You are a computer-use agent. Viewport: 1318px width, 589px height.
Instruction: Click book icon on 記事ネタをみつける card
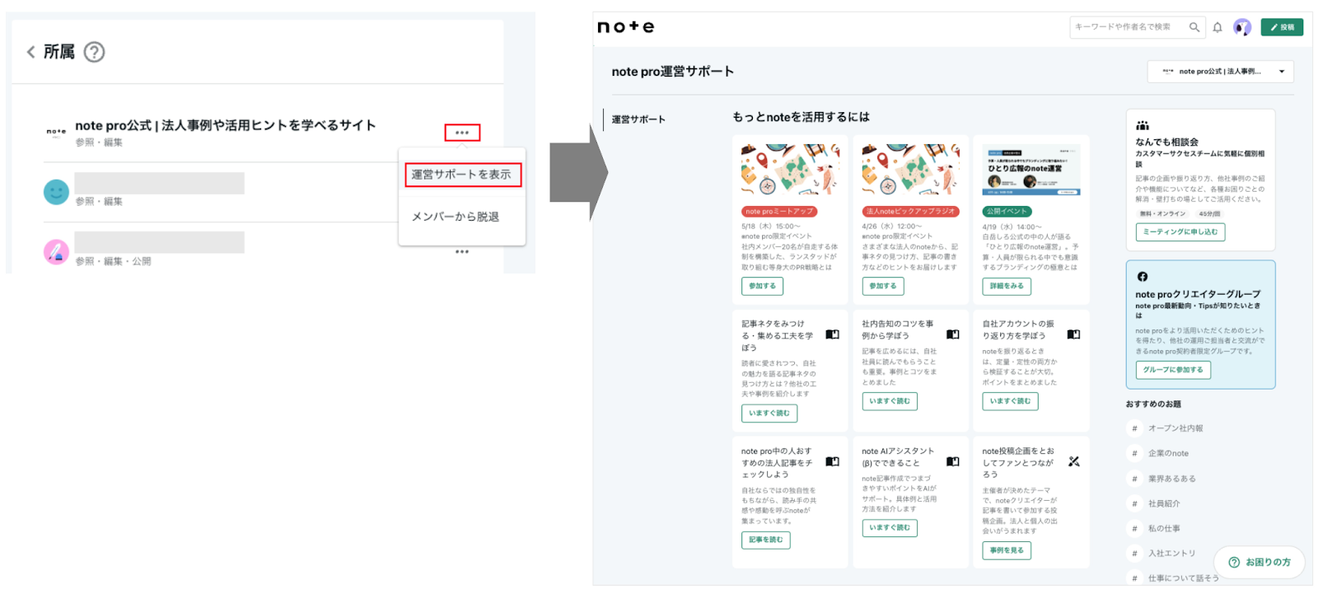pyautogui.click(x=833, y=334)
